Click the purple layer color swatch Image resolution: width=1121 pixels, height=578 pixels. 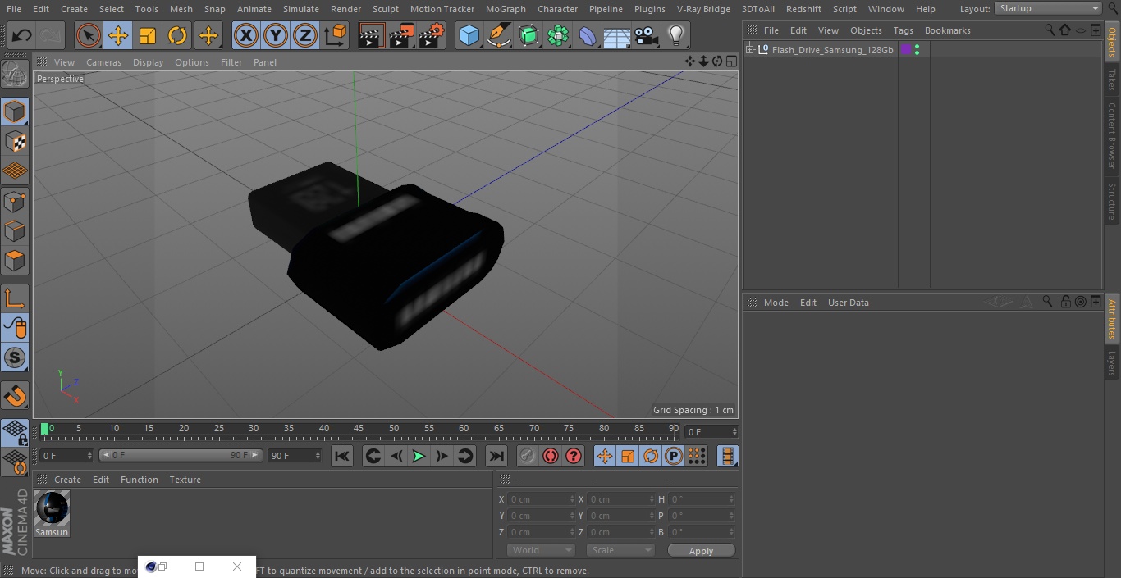point(906,50)
